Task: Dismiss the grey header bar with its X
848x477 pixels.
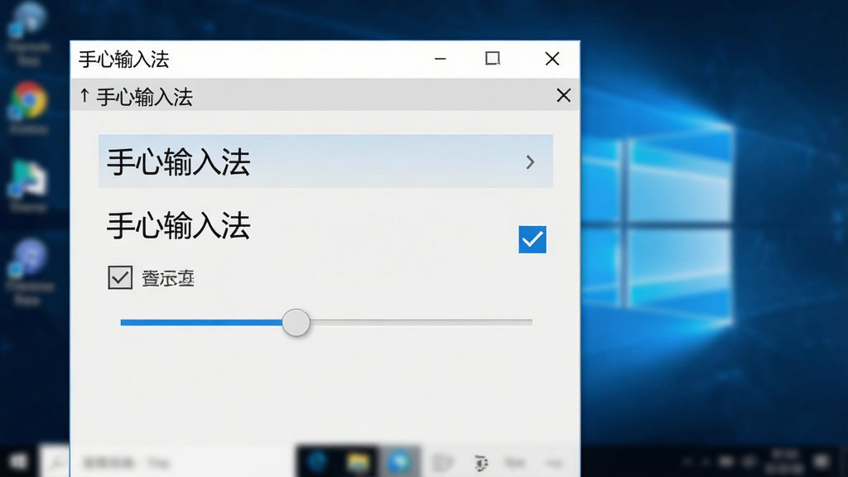Action: point(563,96)
